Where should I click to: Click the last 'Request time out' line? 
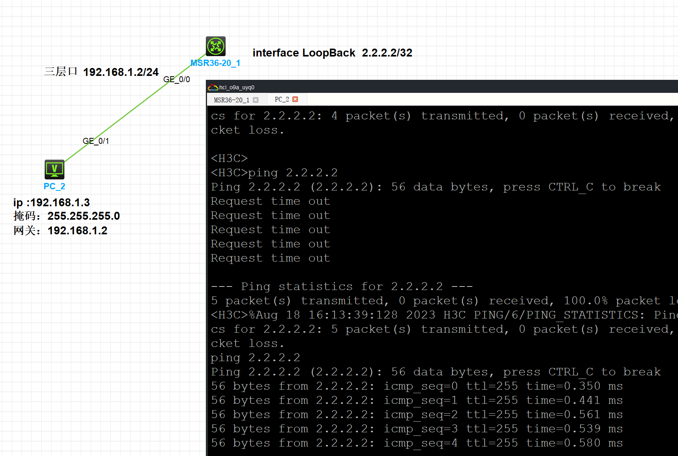(270, 258)
